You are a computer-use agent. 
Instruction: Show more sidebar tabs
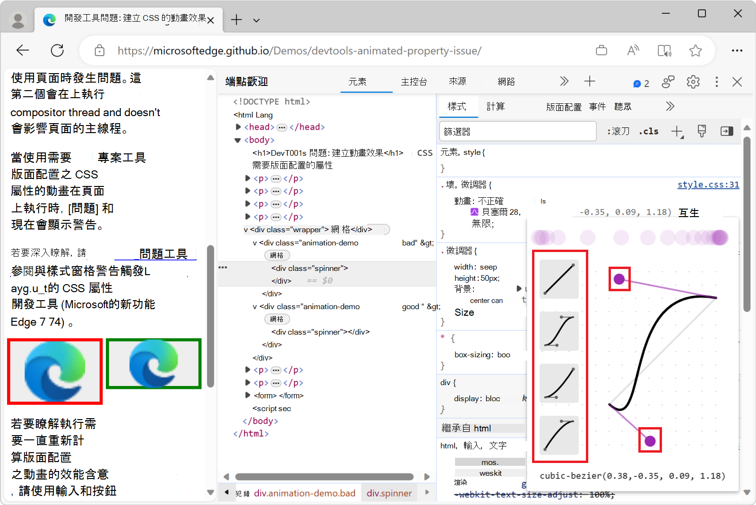670,106
